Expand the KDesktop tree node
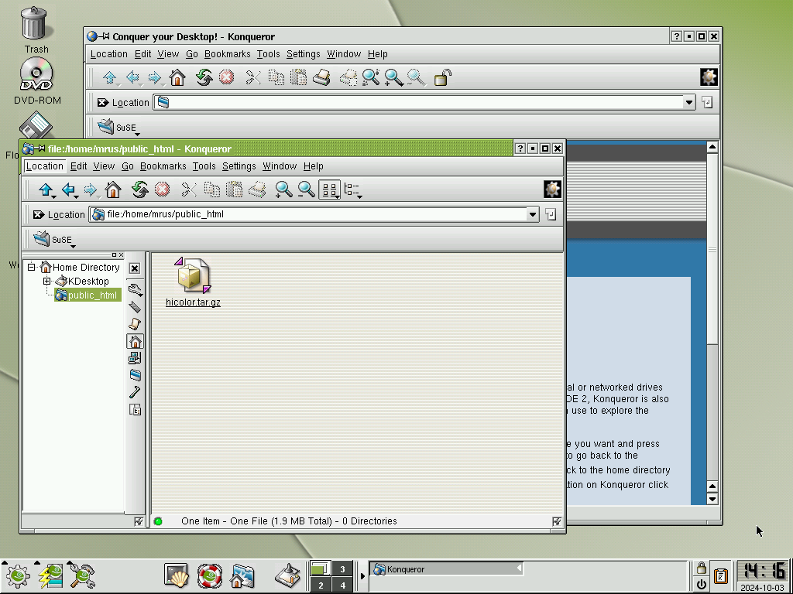This screenshot has width=793, height=594. [47, 282]
